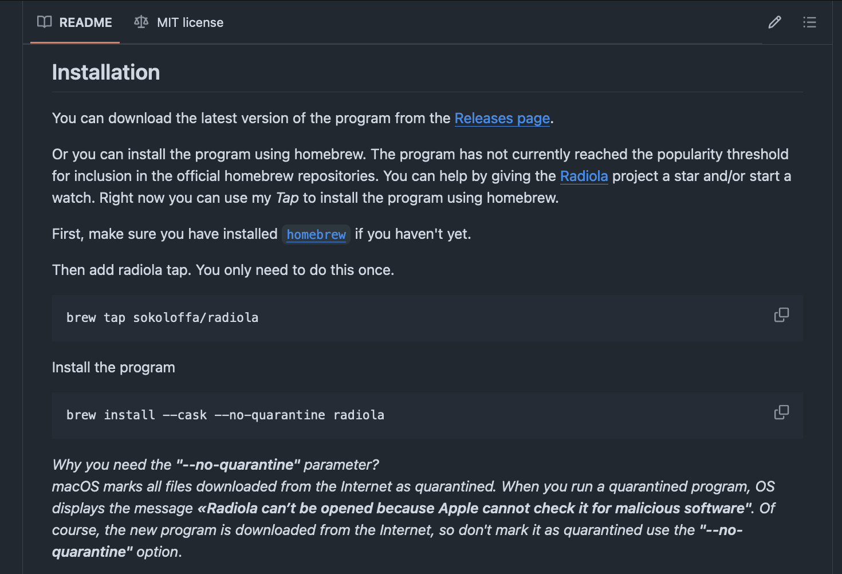Open the Releases page link
This screenshot has height=574, width=842.
click(502, 119)
